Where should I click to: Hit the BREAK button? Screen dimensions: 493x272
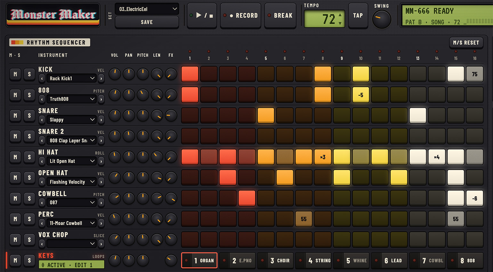click(x=280, y=15)
